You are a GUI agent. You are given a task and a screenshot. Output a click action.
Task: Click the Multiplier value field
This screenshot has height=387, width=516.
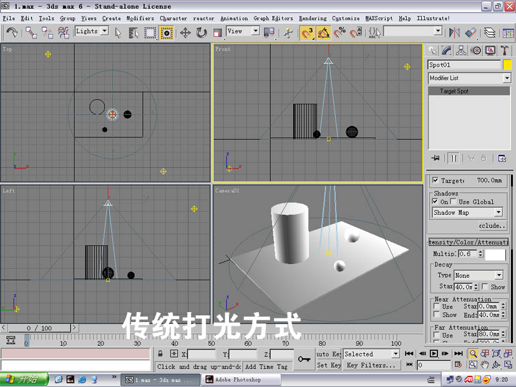[x=467, y=253]
